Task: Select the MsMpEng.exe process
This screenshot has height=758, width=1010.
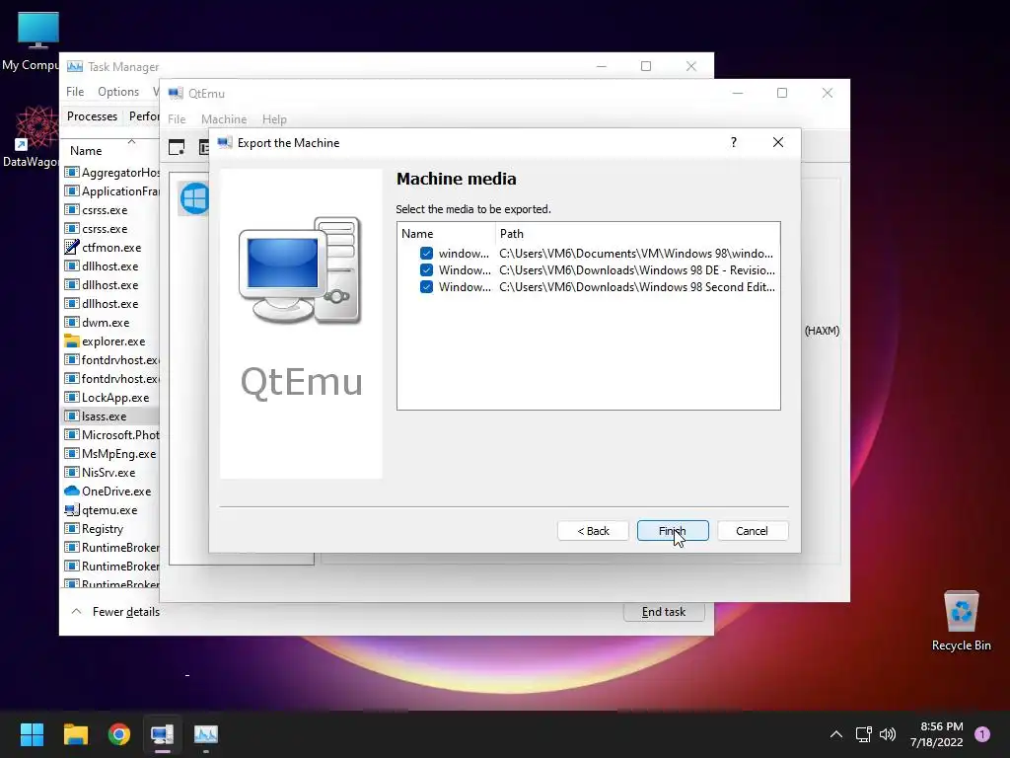Action: point(110,454)
